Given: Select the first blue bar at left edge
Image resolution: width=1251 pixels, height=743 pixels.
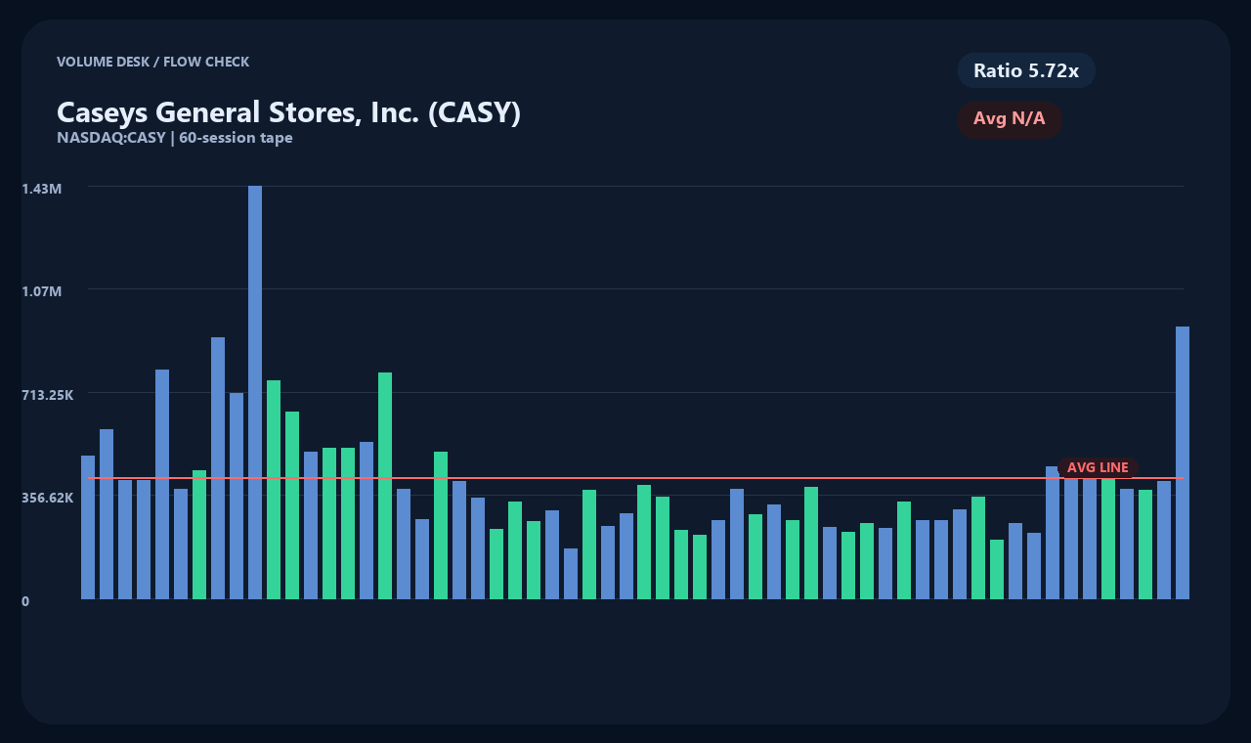Looking at the screenshot, I should coord(88,527).
